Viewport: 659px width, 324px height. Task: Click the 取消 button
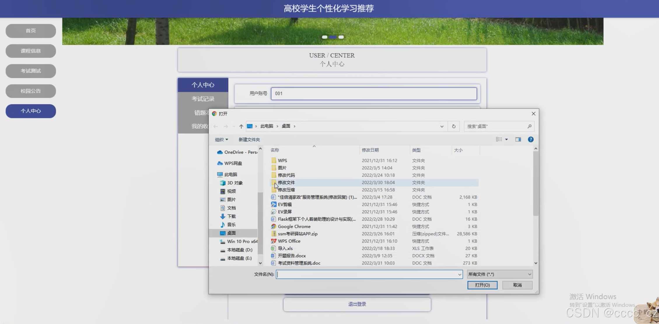coord(517,285)
